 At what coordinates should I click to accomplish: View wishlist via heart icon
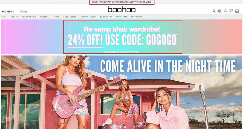231,11
